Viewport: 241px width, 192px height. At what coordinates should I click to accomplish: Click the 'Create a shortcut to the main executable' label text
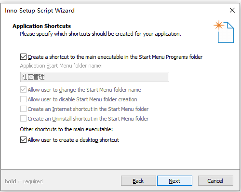(x=115, y=57)
